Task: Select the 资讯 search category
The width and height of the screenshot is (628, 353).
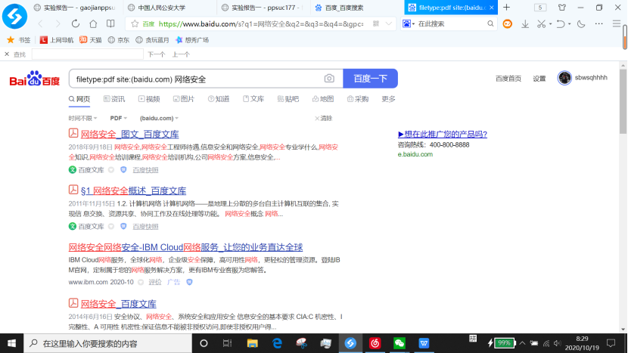Action: tap(114, 99)
